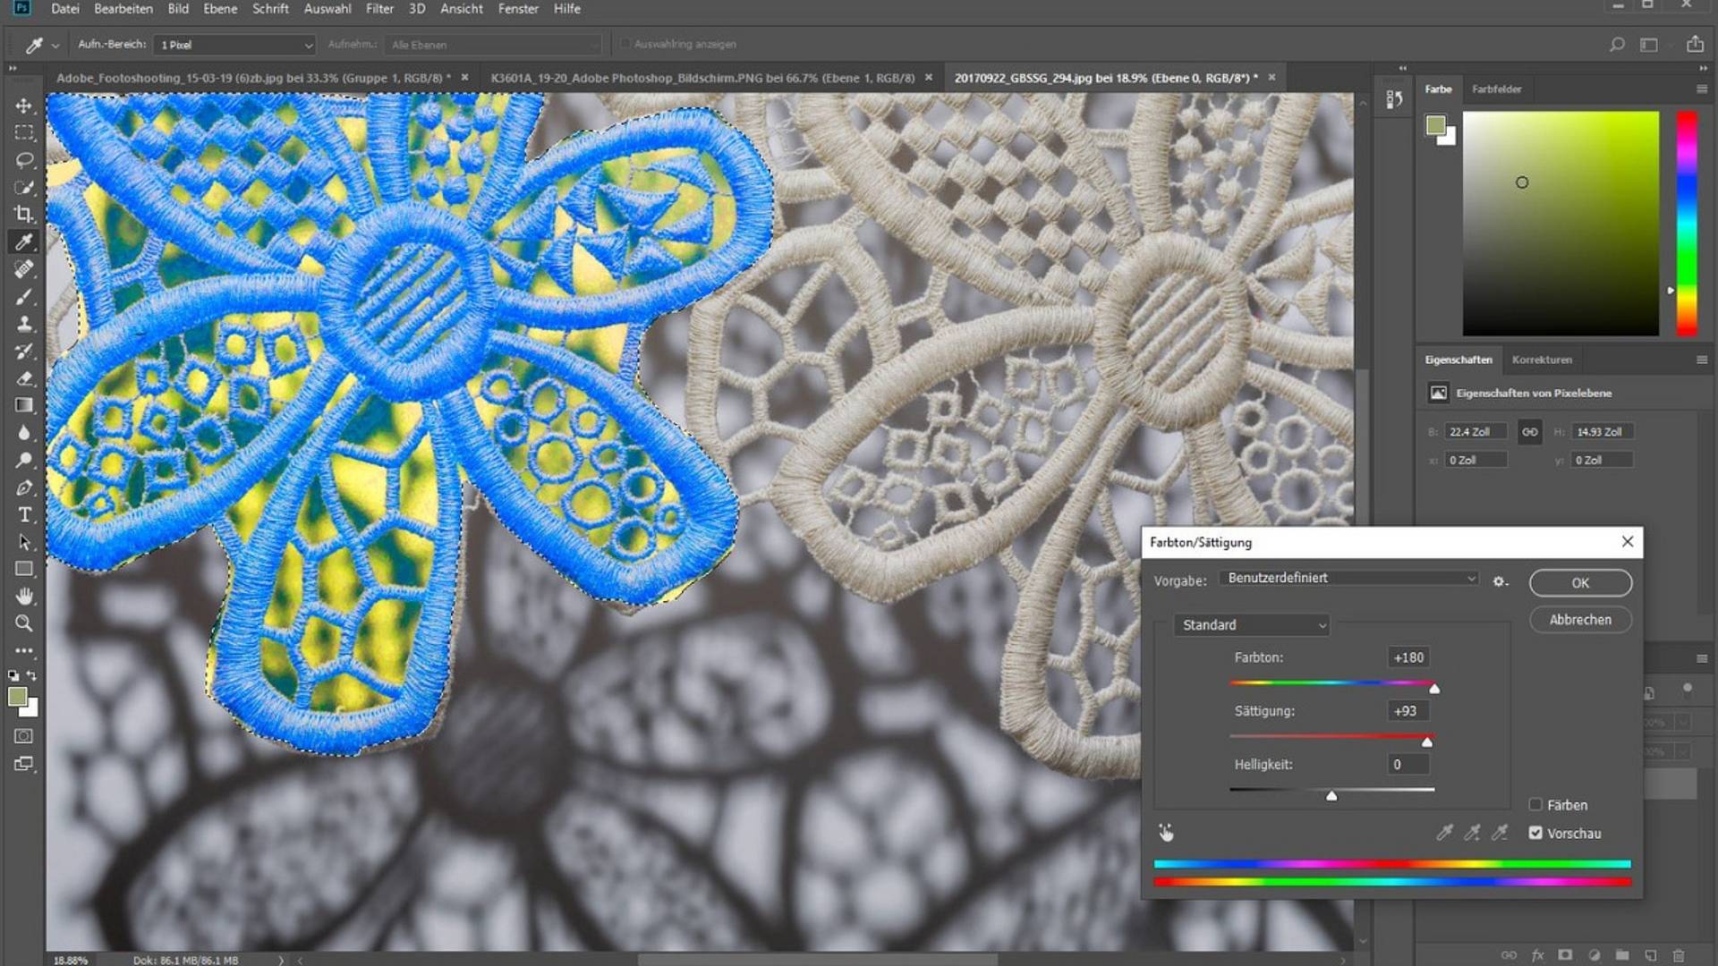The width and height of the screenshot is (1718, 966).
Task: Toggle the Auswahlring anzeigen checkbox
Action: 625,44
